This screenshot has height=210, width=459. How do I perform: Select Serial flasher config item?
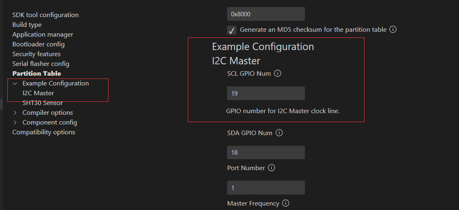41,64
